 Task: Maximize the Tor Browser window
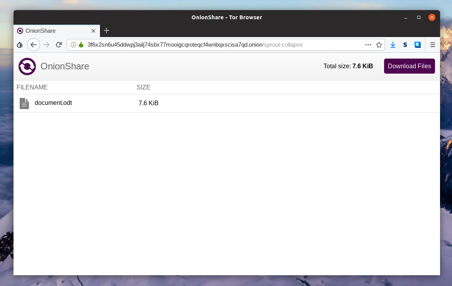pyautogui.click(x=419, y=18)
